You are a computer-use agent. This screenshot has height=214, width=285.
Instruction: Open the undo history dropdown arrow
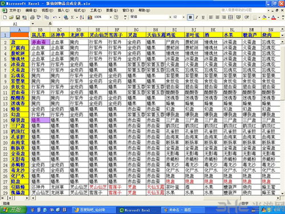(x=59, y=18)
